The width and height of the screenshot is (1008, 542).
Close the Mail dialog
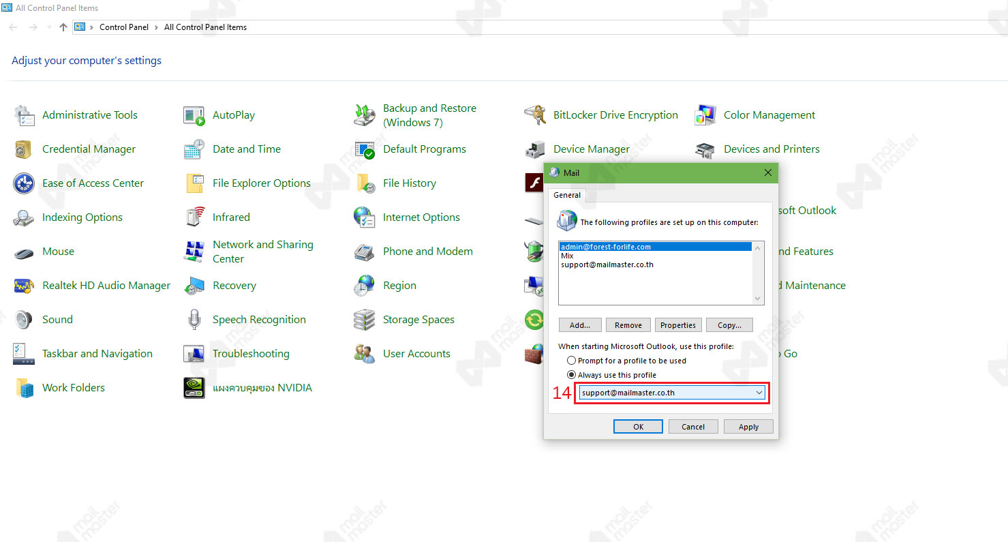pos(768,172)
